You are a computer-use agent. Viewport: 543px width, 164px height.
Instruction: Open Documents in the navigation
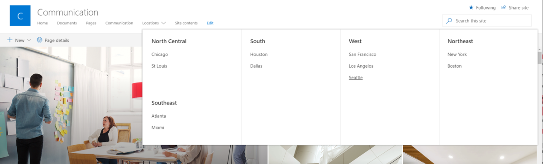(x=67, y=23)
